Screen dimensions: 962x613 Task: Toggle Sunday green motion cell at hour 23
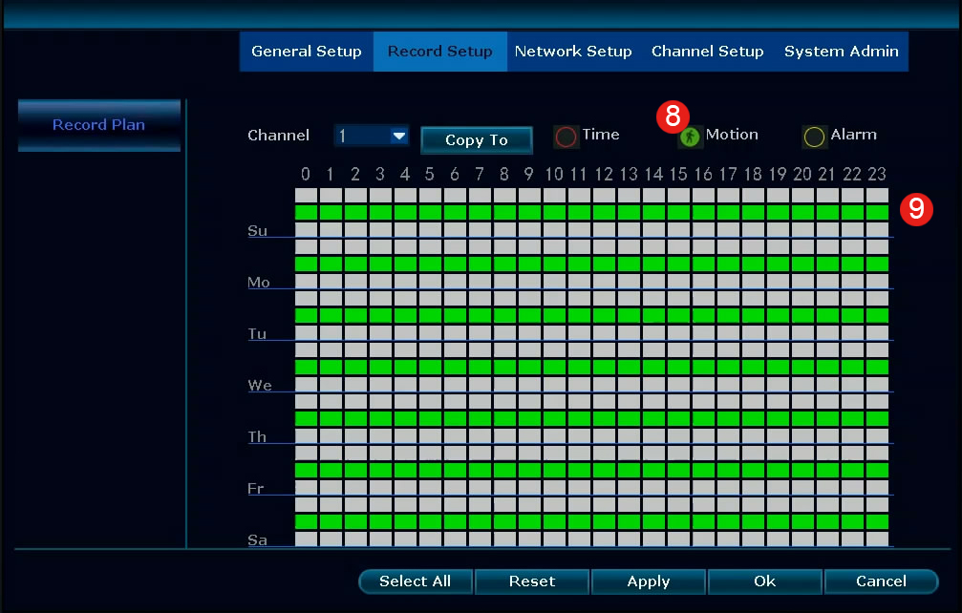click(x=877, y=213)
